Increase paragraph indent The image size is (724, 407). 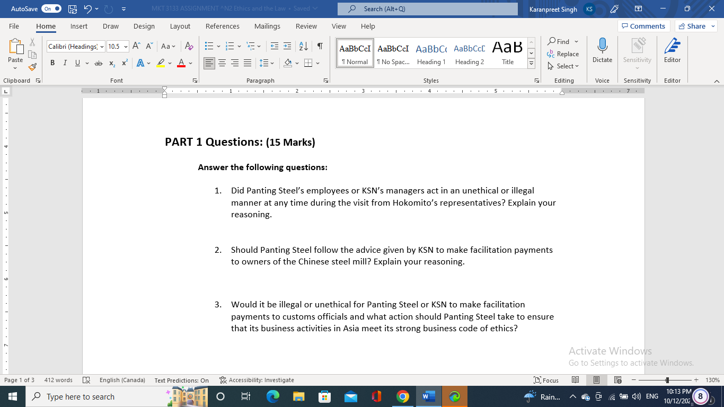(x=287, y=46)
